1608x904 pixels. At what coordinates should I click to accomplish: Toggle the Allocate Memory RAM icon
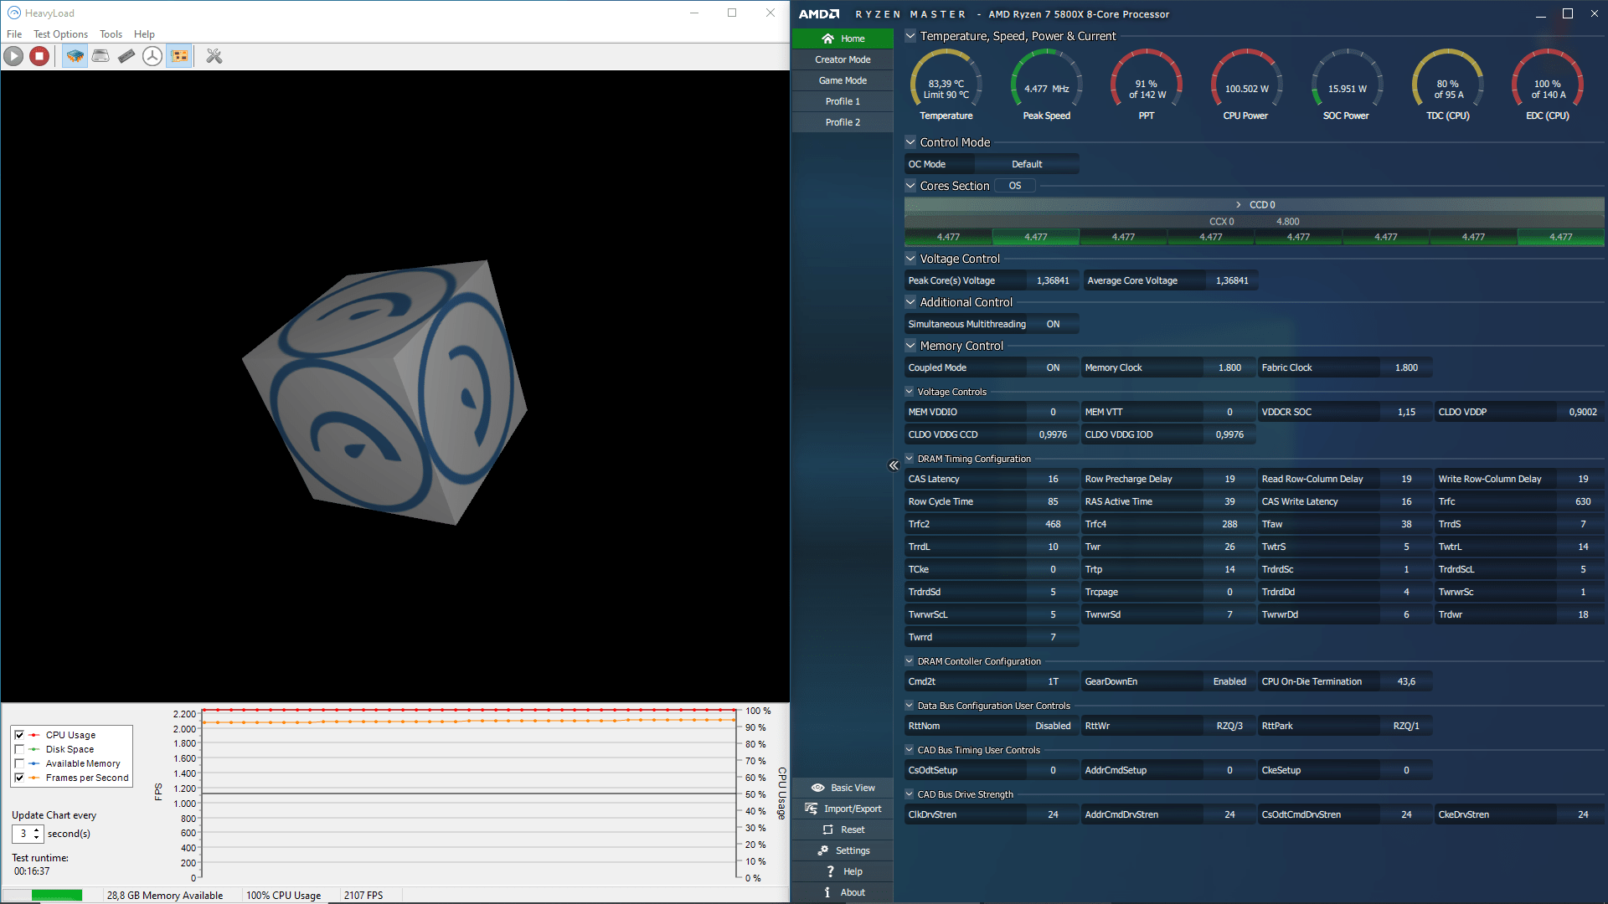point(126,56)
